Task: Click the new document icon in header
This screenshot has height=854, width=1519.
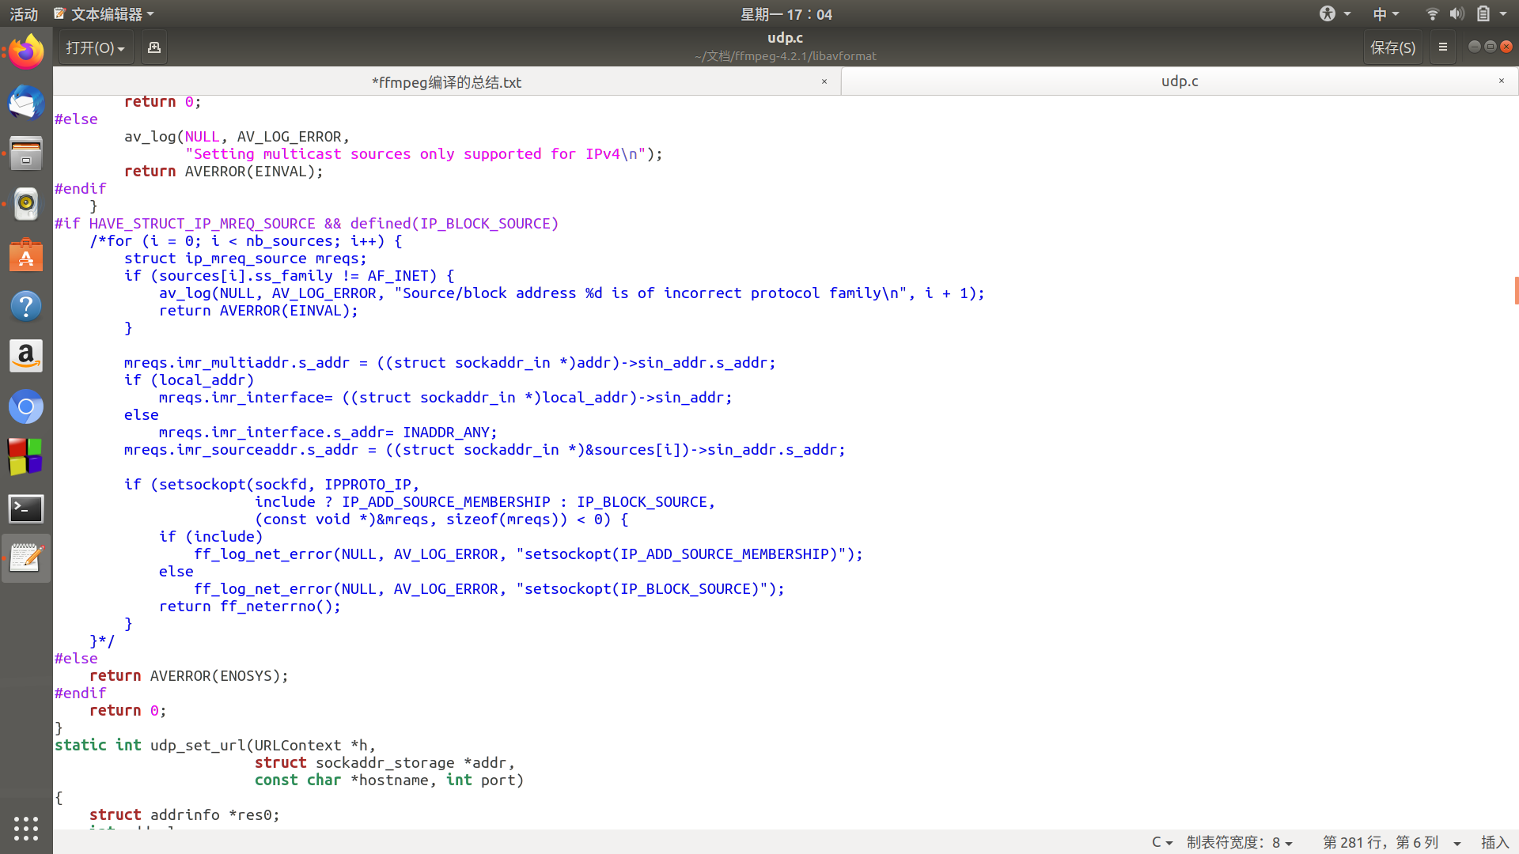Action: point(154,47)
